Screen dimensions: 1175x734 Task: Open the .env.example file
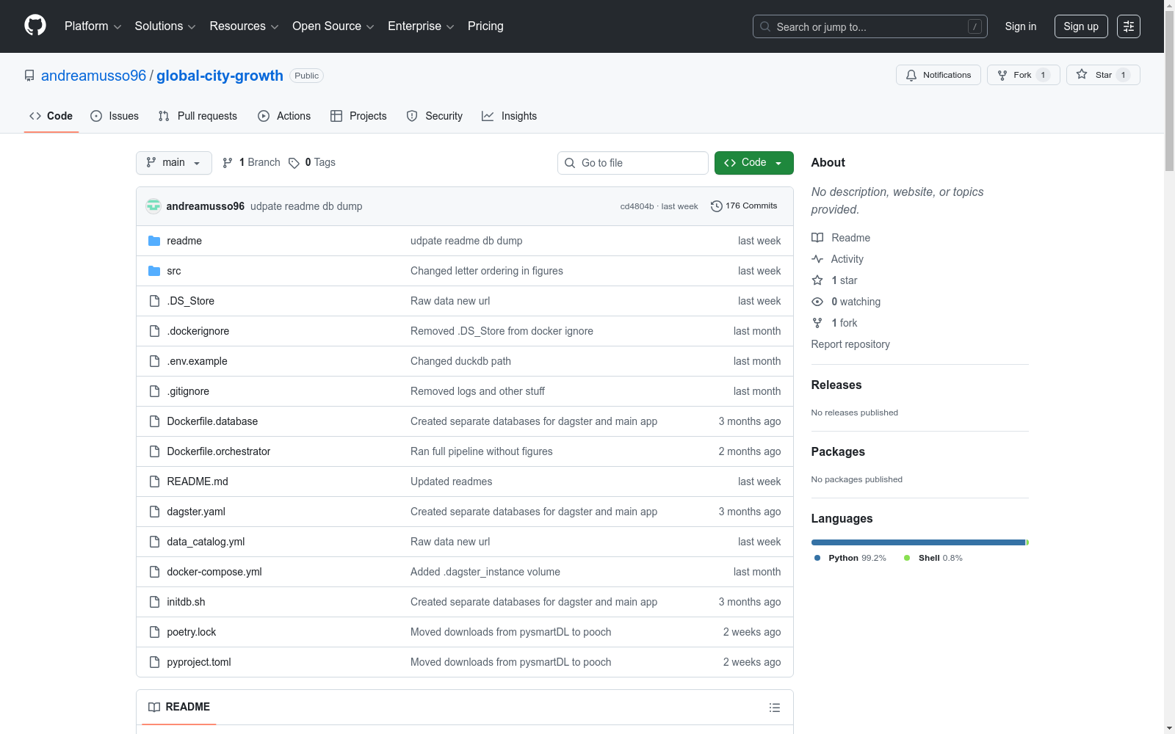click(197, 361)
